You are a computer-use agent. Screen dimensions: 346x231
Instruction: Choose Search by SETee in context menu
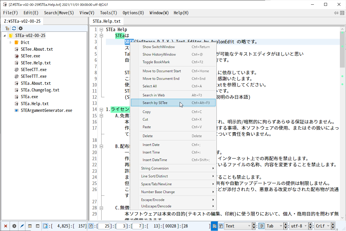173,103
